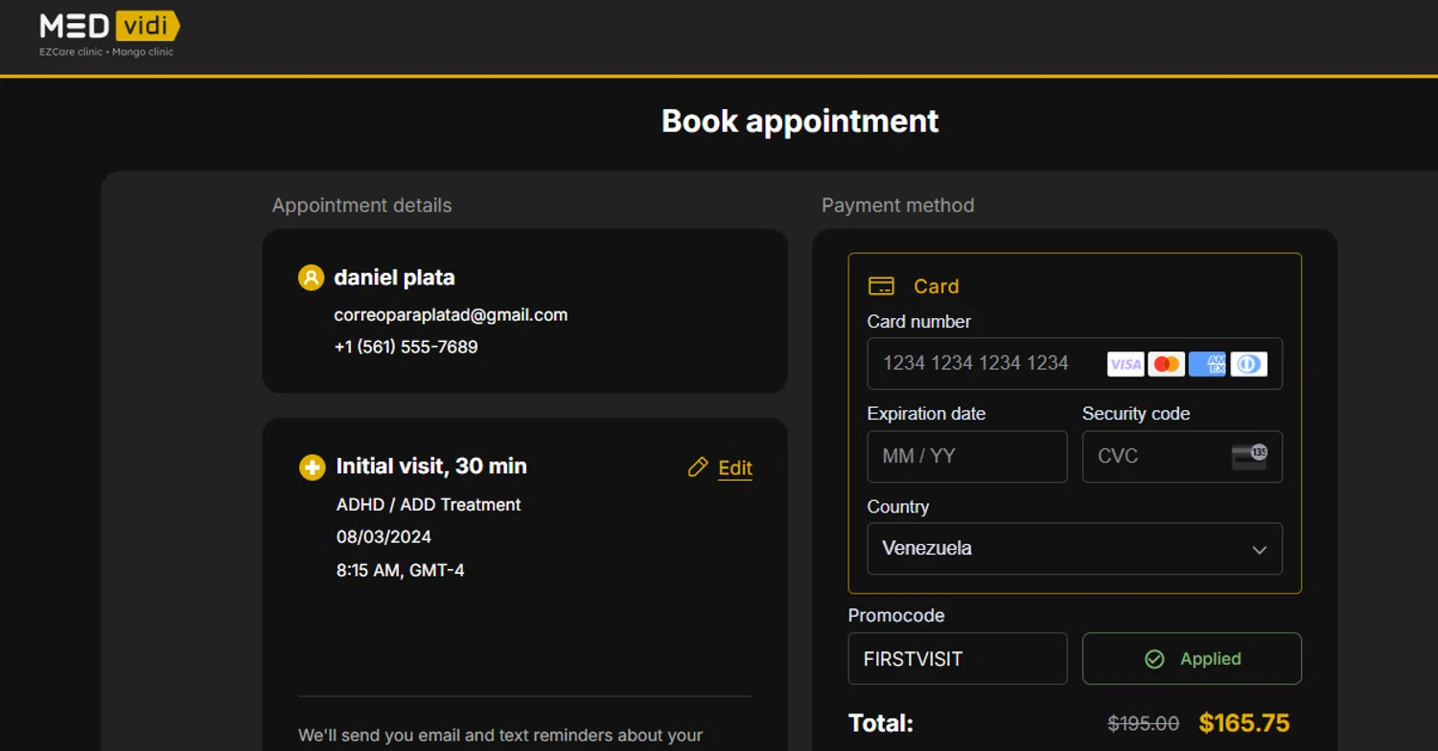Click the Mastercard logo
The width and height of the screenshot is (1438, 751).
[1167, 364]
